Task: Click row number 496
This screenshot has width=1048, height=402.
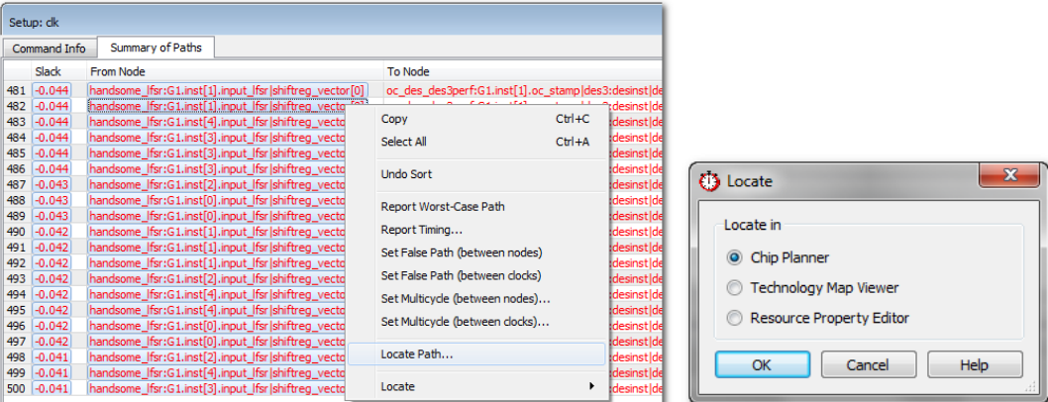Action: (x=16, y=325)
